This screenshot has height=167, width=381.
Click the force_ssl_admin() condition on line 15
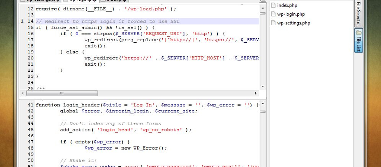tap(95, 27)
